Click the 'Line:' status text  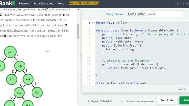183,88
